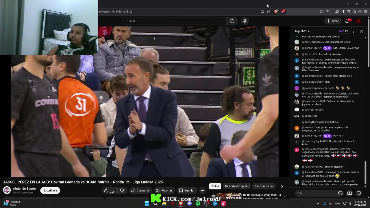Select the Todos filter chip
370x208 pixels.
(x=215, y=186)
